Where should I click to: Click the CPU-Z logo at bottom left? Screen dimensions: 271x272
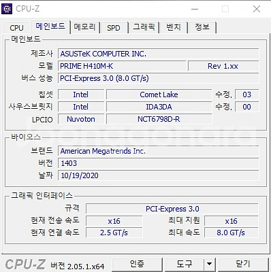click(x=25, y=265)
